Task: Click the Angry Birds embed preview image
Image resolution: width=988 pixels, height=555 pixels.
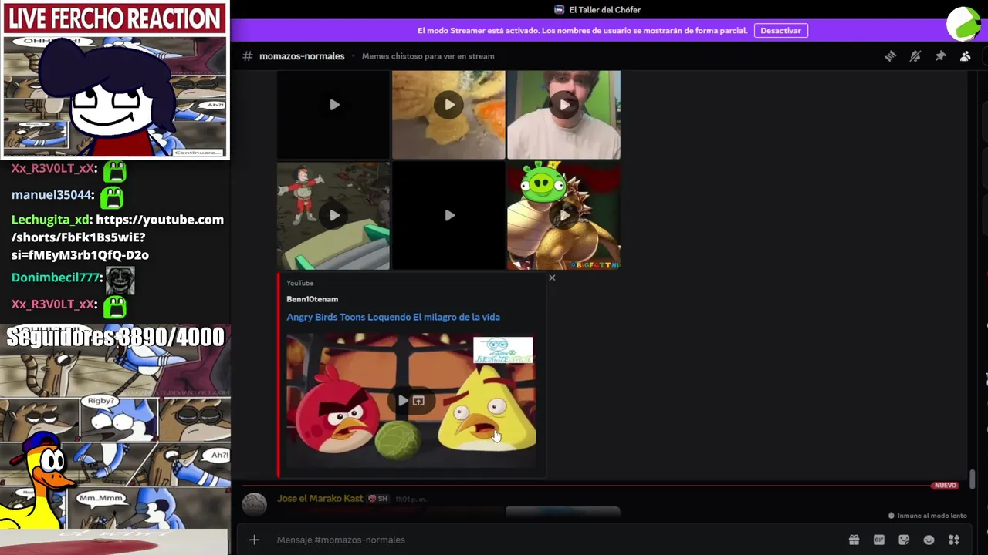Action: 411,401
